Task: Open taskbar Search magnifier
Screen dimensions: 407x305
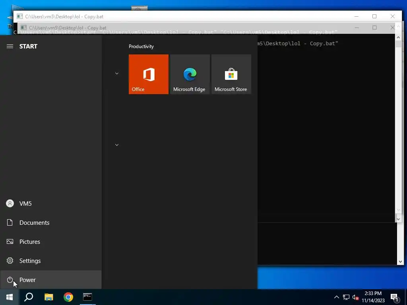Action: point(29,297)
